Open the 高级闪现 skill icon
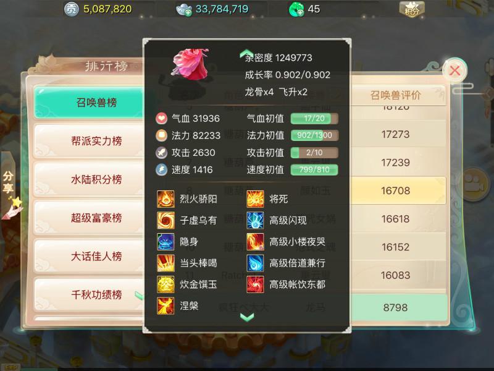 point(255,220)
